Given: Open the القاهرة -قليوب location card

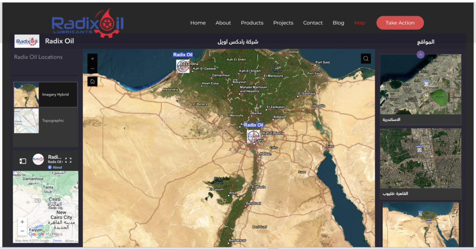Looking at the screenshot, I should [x=420, y=164].
